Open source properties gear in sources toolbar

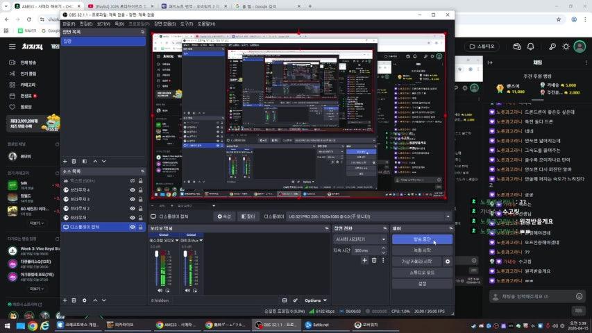pos(85,300)
